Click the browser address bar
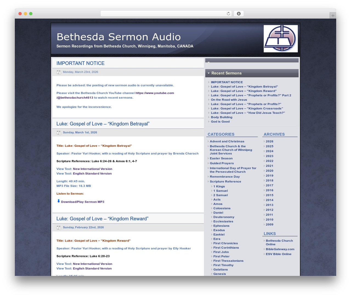351x297 pixels. click(x=166, y=14)
